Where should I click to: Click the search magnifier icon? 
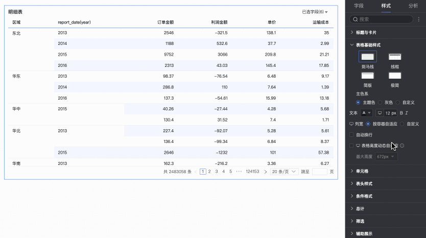[x=355, y=19]
